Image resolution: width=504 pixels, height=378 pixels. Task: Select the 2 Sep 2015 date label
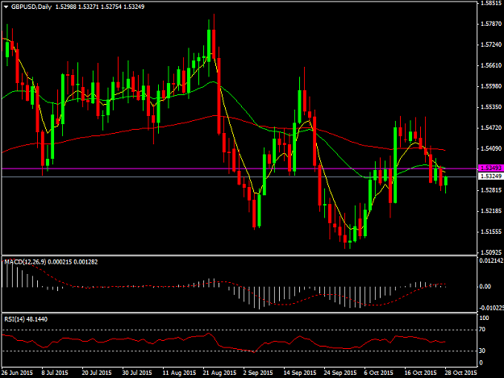pyautogui.click(x=258, y=372)
